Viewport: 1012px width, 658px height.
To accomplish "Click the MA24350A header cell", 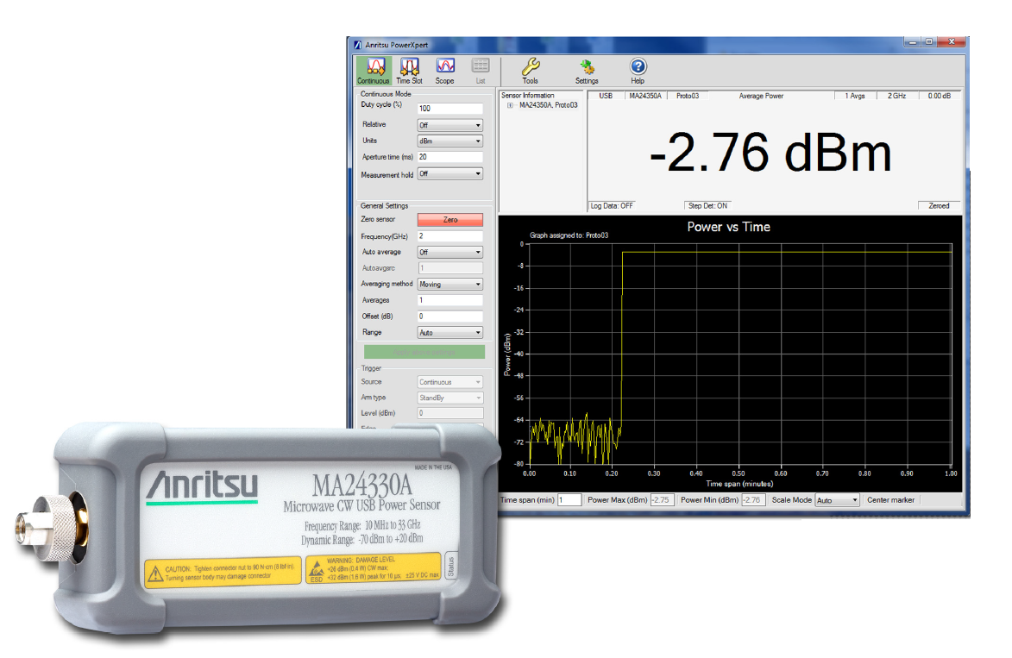I will (x=645, y=96).
